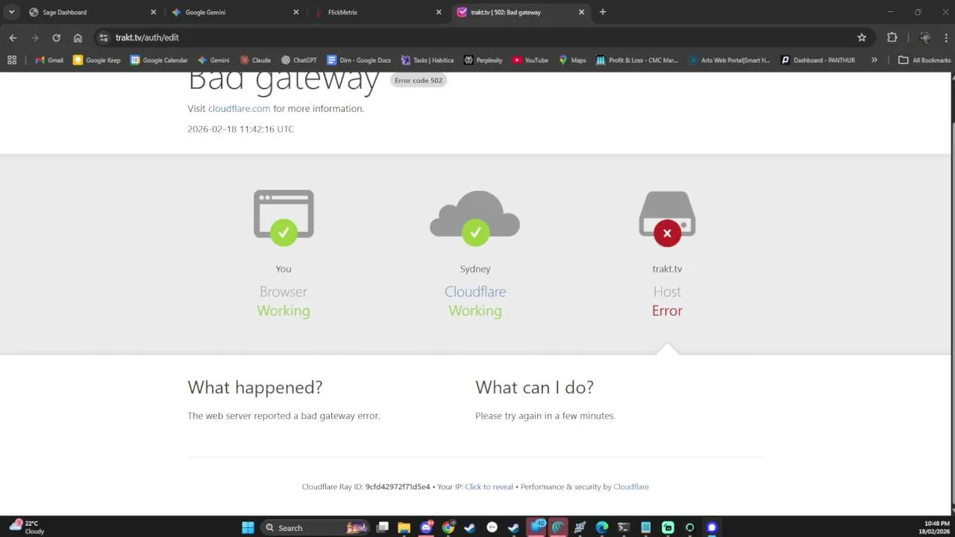Click the Error code 502 badge
The width and height of the screenshot is (955, 537).
[x=419, y=81]
